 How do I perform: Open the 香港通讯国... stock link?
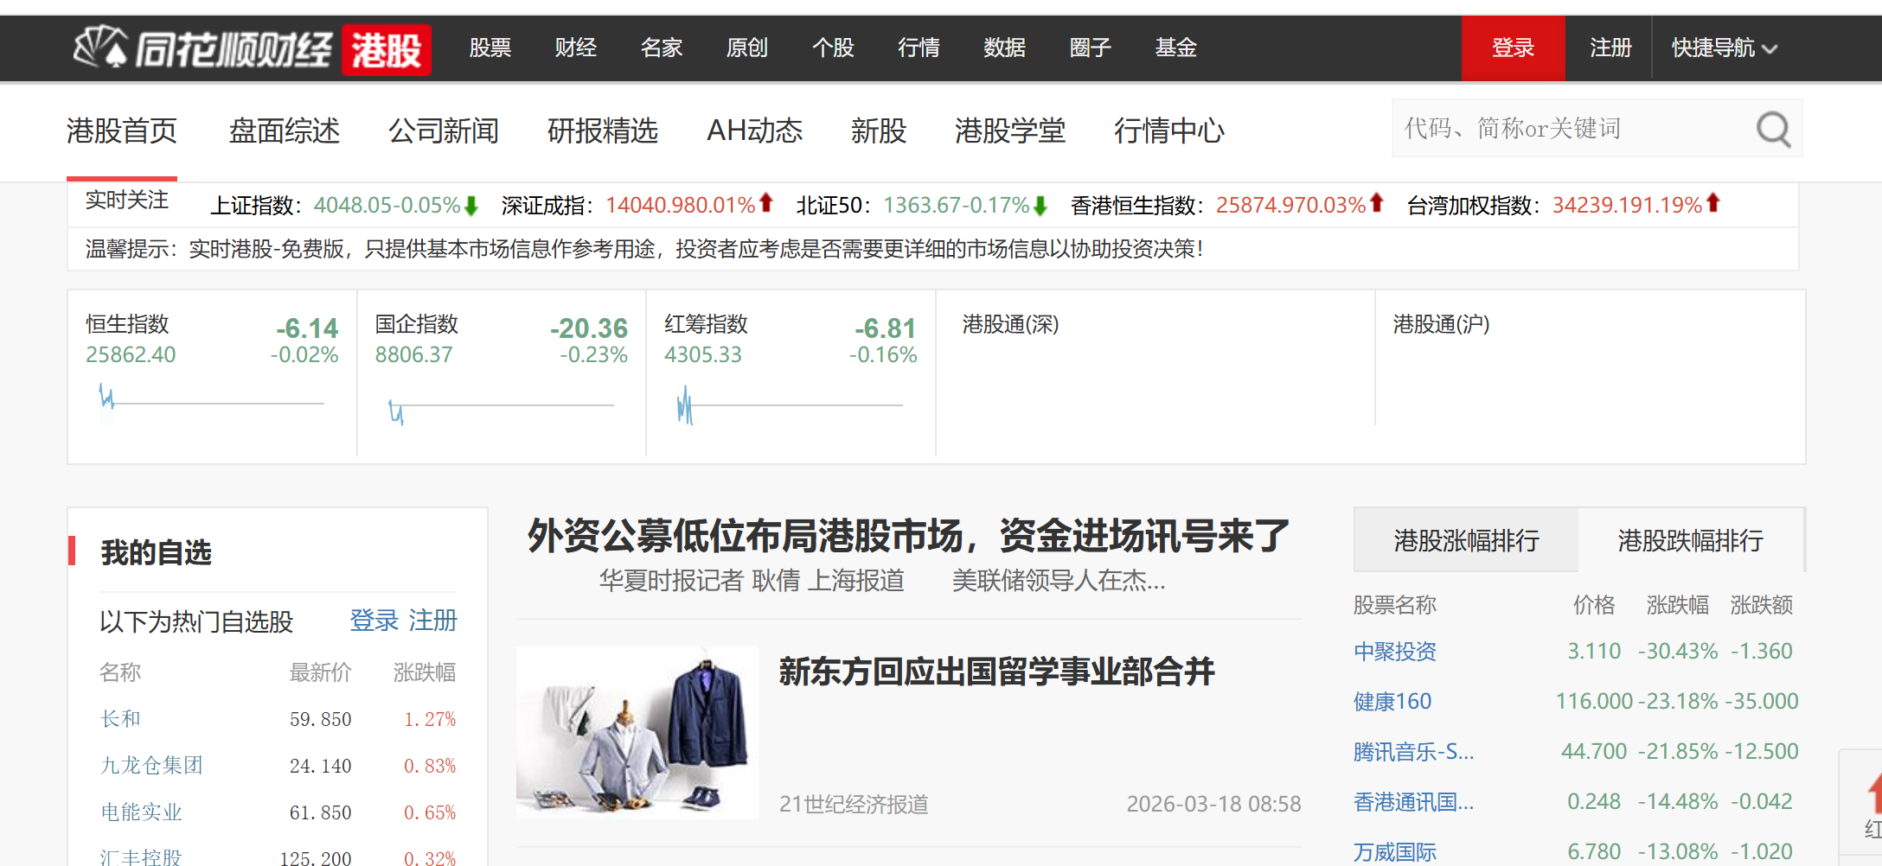pos(1413,802)
